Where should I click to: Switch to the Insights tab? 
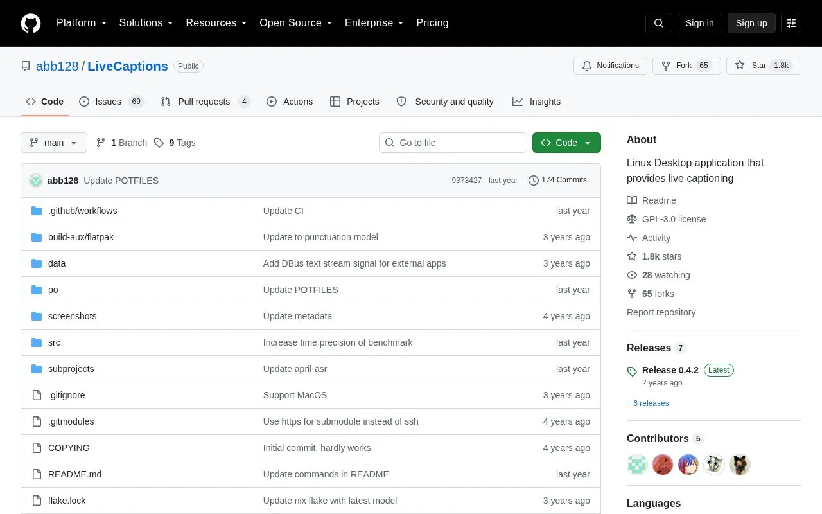537,102
